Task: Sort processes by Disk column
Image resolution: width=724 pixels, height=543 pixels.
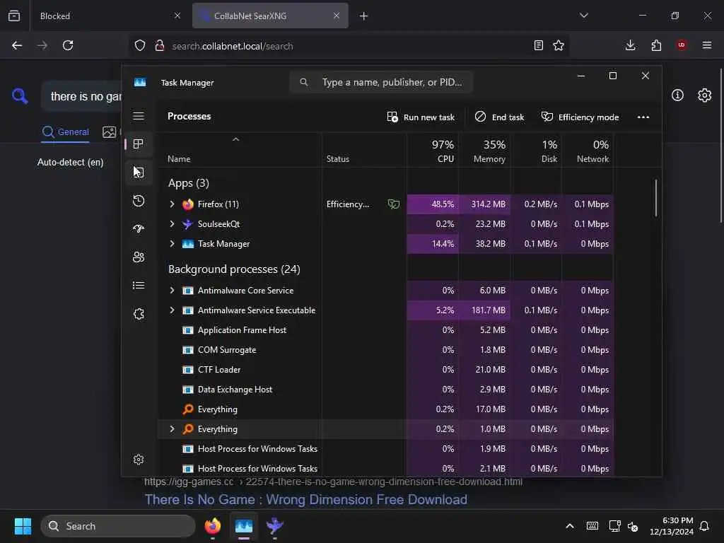Action: (x=536, y=151)
